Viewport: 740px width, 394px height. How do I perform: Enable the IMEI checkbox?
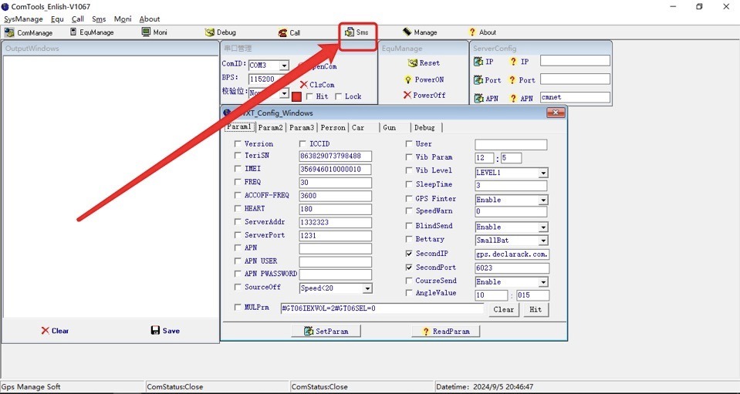click(x=238, y=169)
